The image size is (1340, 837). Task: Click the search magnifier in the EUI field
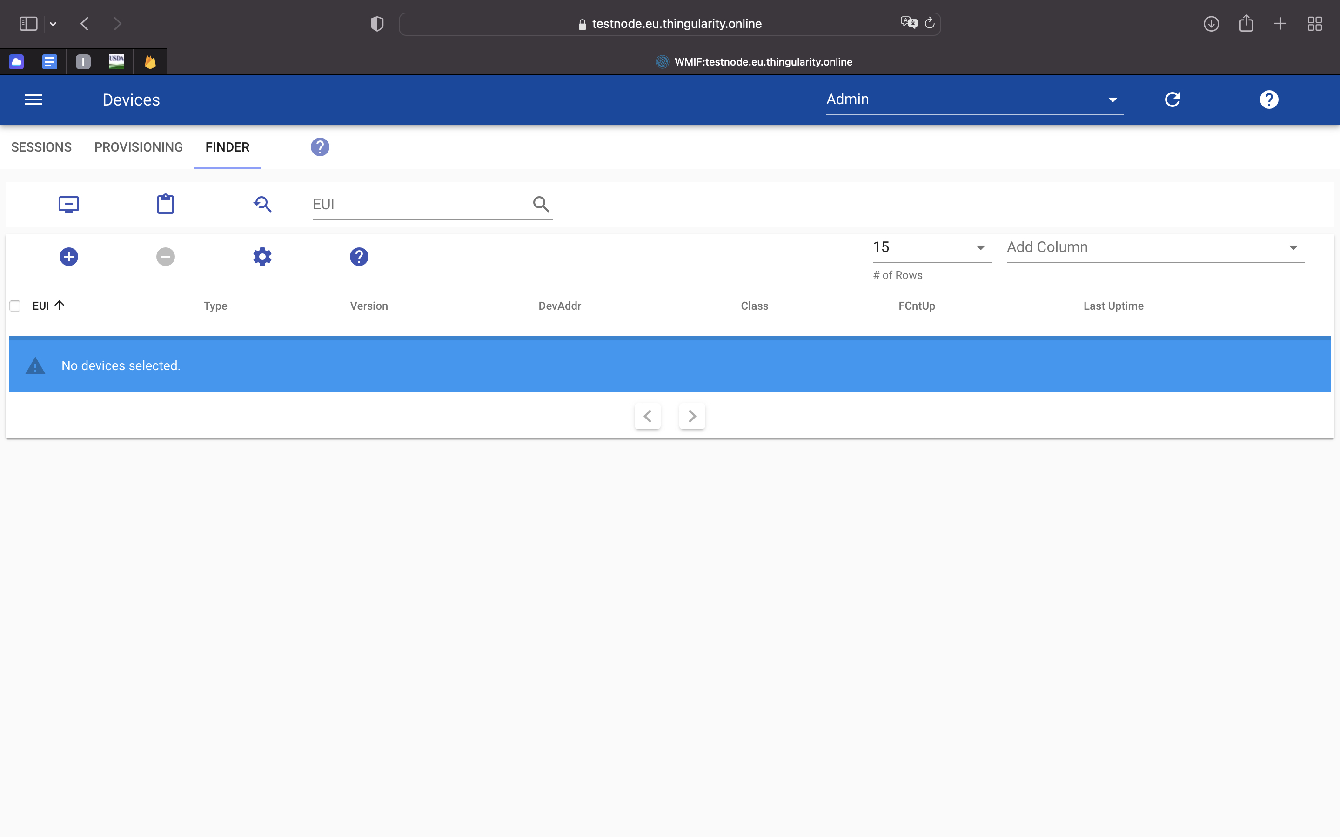(x=541, y=204)
